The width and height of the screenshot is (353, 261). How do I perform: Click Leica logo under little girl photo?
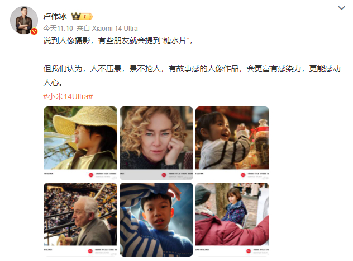(243, 175)
